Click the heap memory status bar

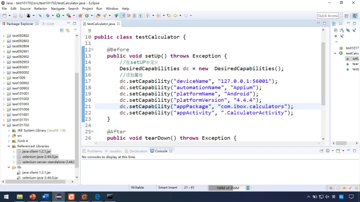(227, 188)
